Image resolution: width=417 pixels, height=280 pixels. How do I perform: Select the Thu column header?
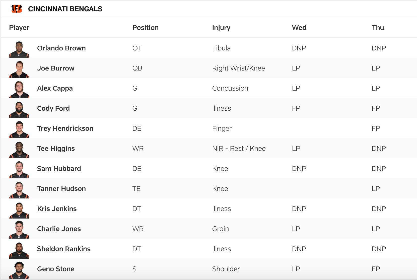378,28
